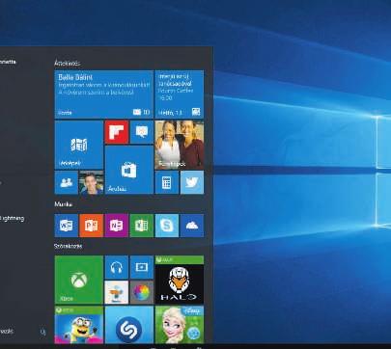Open the Maps tile
Screen dimensions: 391x349
click(x=79, y=145)
